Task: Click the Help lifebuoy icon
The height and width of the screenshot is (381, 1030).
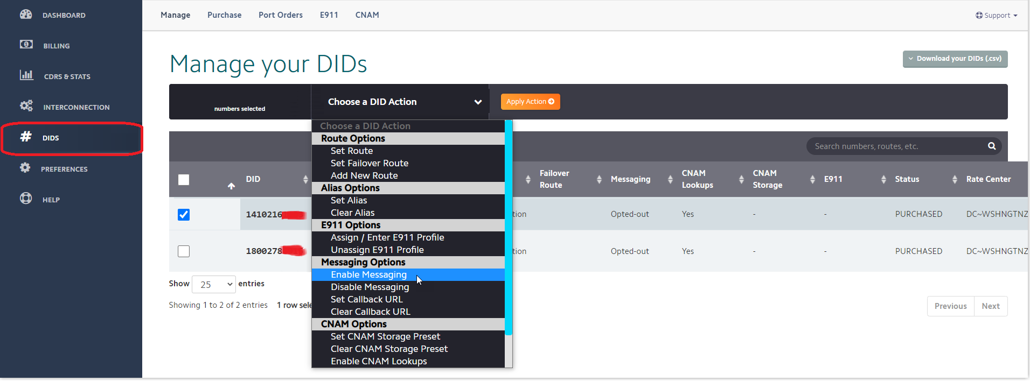Action: click(x=26, y=199)
